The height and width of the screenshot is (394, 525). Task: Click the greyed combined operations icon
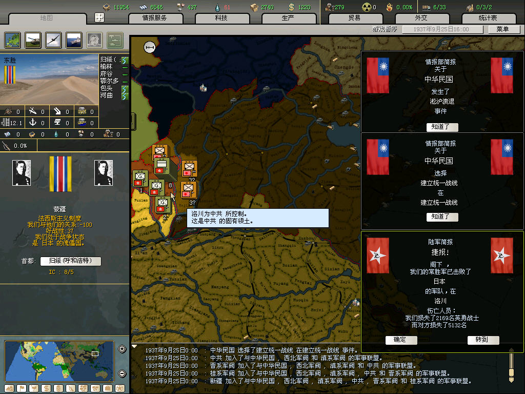click(x=115, y=40)
